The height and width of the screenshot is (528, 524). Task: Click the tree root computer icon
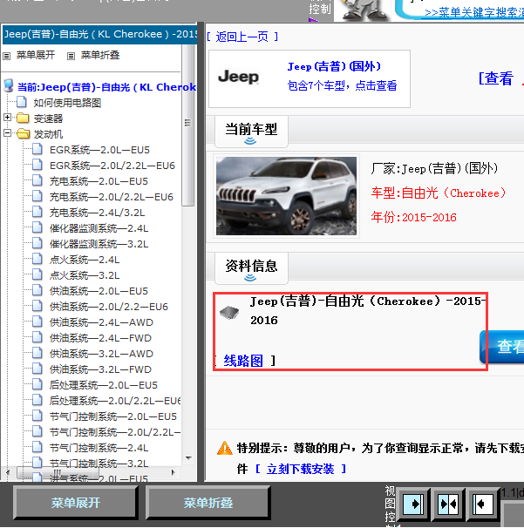tap(9, 86)
